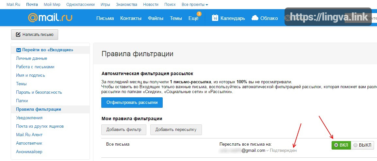Image resolution: width=377 pixels, height=161 pixels.
Task: Open Уведомления settings
Action: (29, 118)
